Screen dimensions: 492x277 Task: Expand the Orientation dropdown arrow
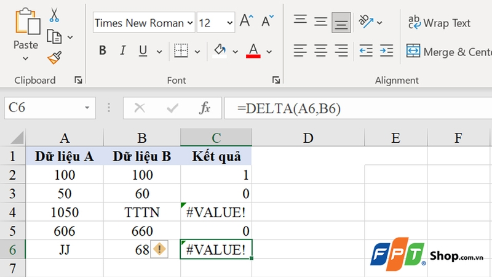click(x=379, y=23)
